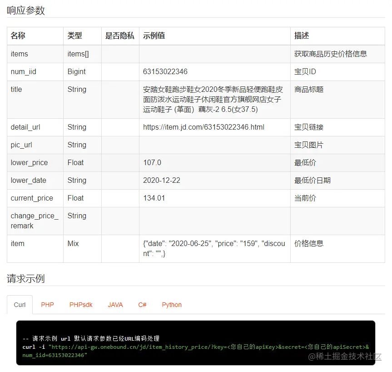Switch to the PHP code tab

(x=47, y=305)
